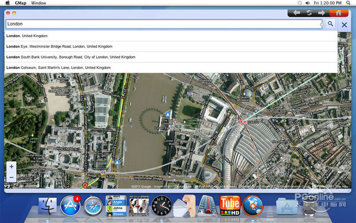356x223 pixels.
Task: Open the GMap globe icon in dock
Action: [253, 206]
